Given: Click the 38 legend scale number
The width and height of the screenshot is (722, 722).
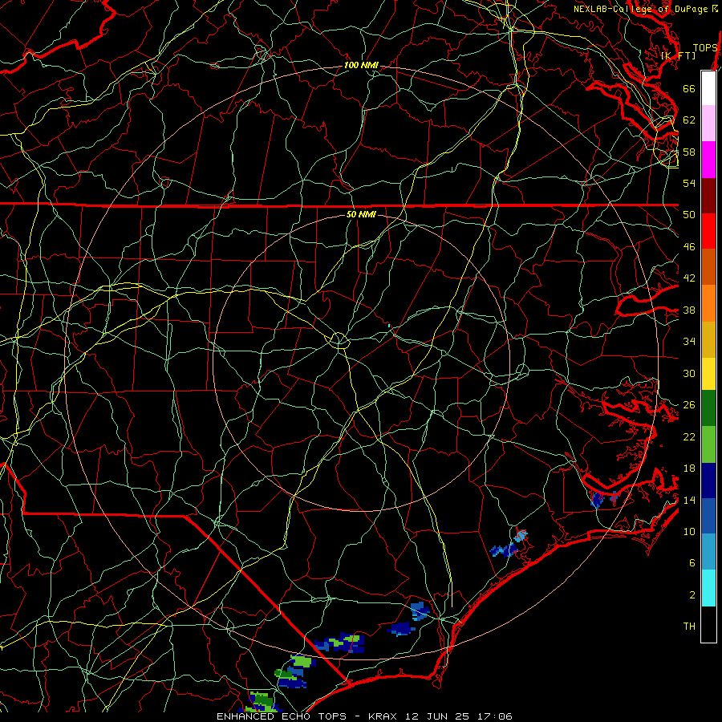Looking at the screenshot, I should click(x=689, y=310).
